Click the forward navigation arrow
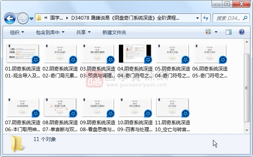This screenshot has width=253, height=157. [23, 19]
